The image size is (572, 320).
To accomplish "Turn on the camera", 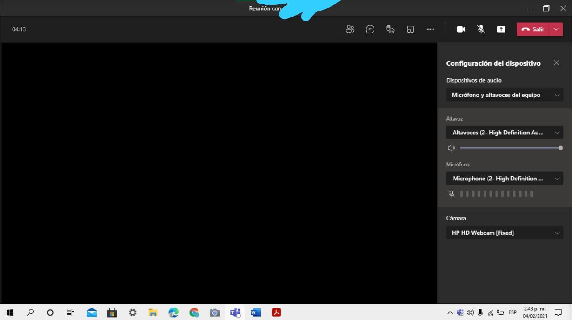I will pyautogui.click(x=461, y=29).
